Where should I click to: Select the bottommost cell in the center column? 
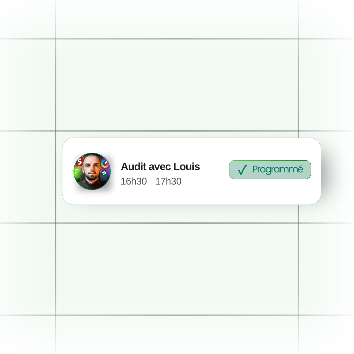click(x=177, y=335)
